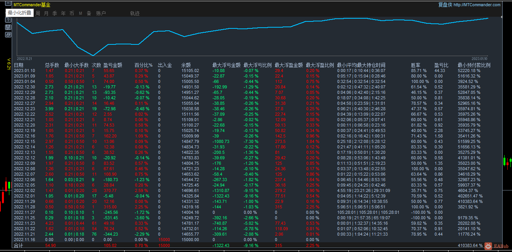
Task: Click the margin ratio 410383.64 % in 2022.11.29 row
Action: tap(470, 201)
